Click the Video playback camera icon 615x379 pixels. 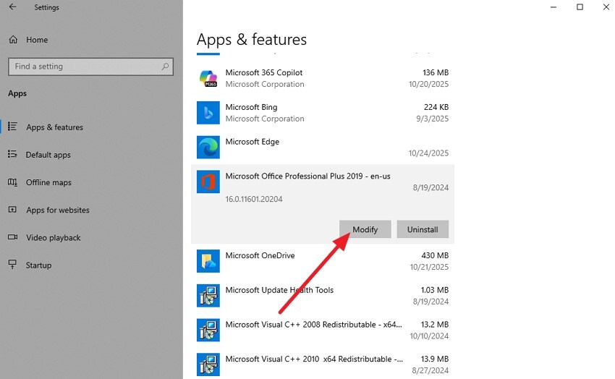(12, 237)
